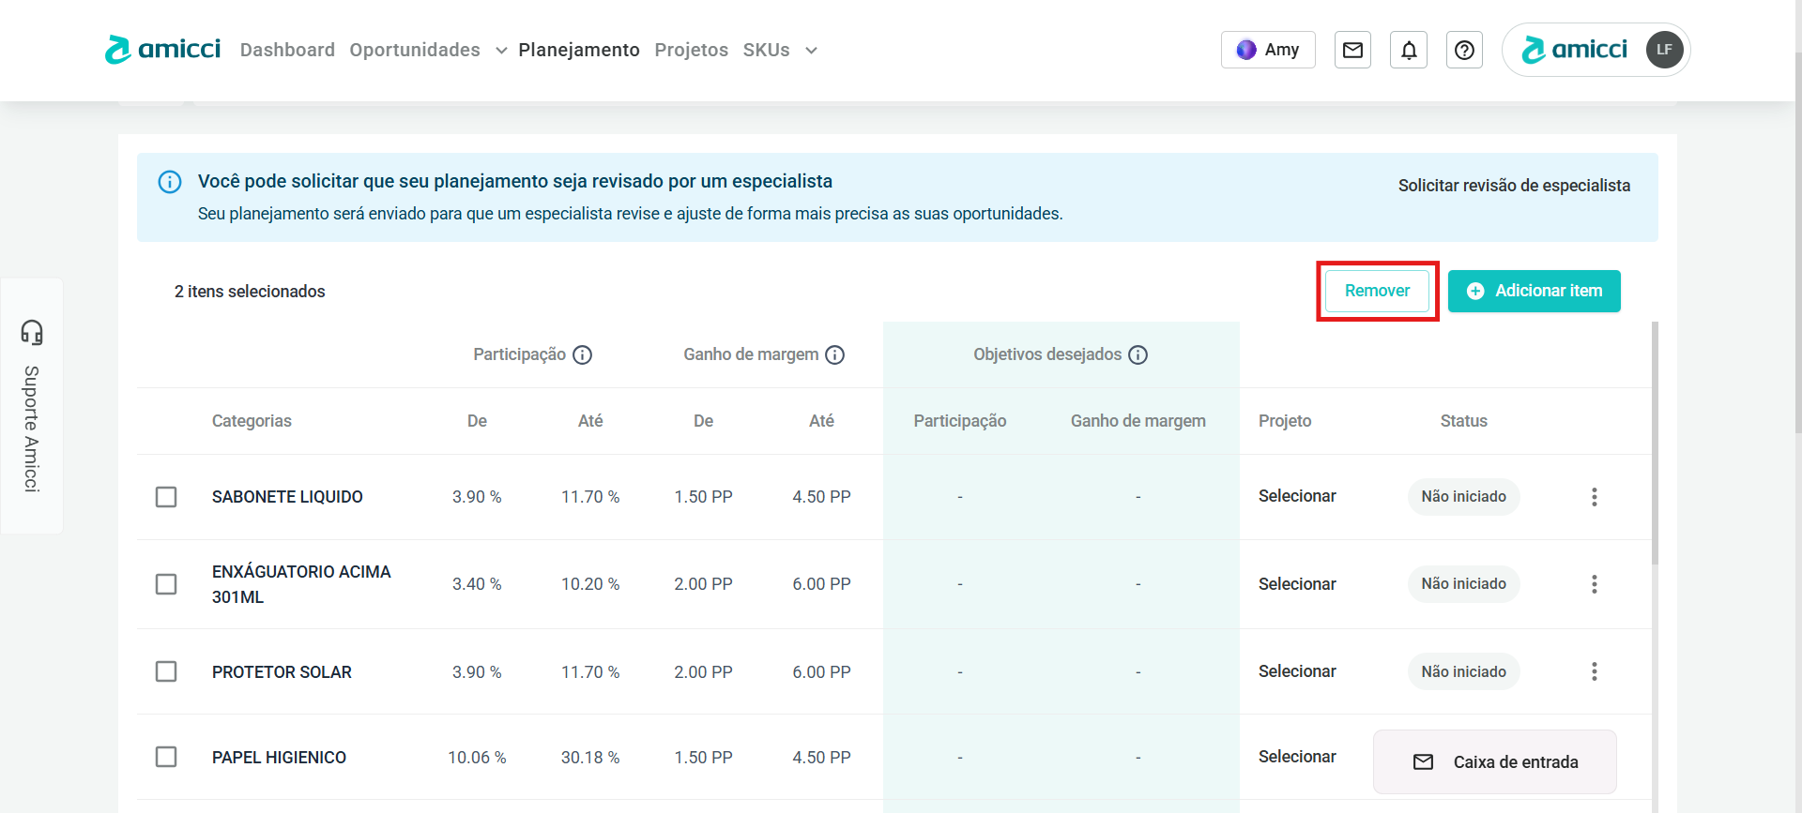
Task: Open Selecionar project dropdown for PROTETOR SOLAR
Action: coord(1297,671)
